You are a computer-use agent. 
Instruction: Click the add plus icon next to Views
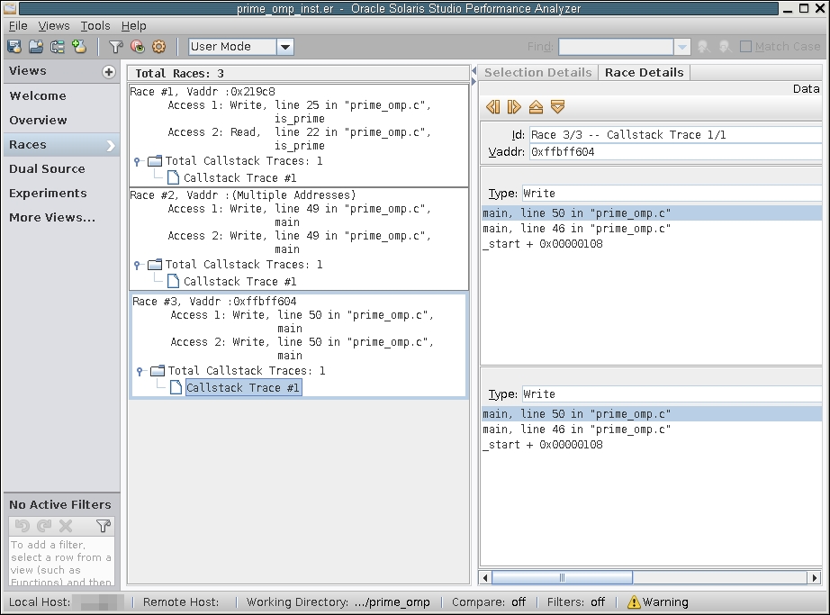click(x=109, y=72)
